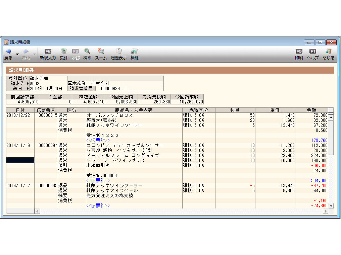
Task: Print using the 印刷 F5 icon
Action: [x=299, y=52]
